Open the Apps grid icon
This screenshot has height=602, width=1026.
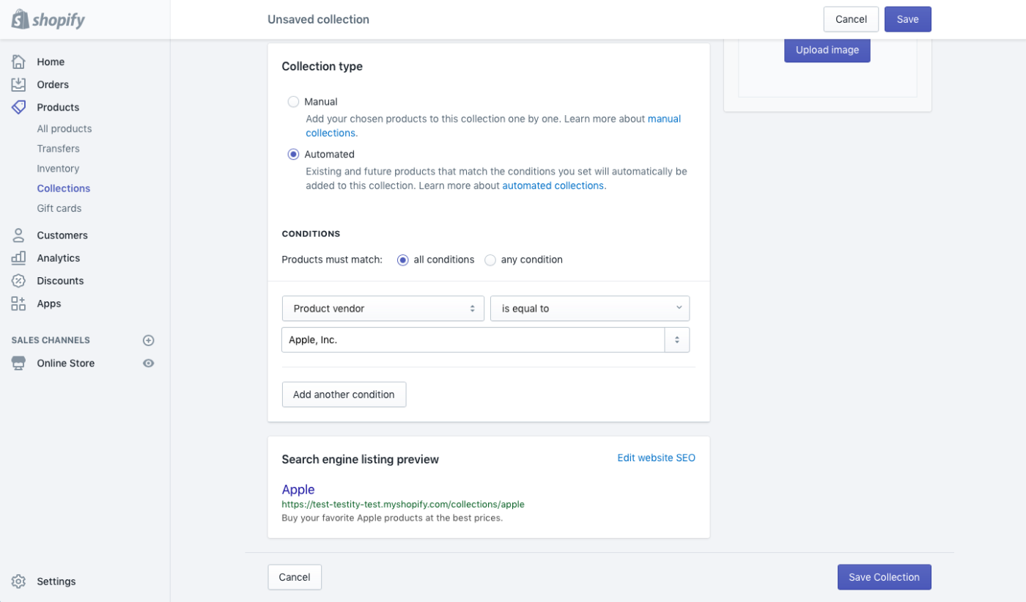19,304
